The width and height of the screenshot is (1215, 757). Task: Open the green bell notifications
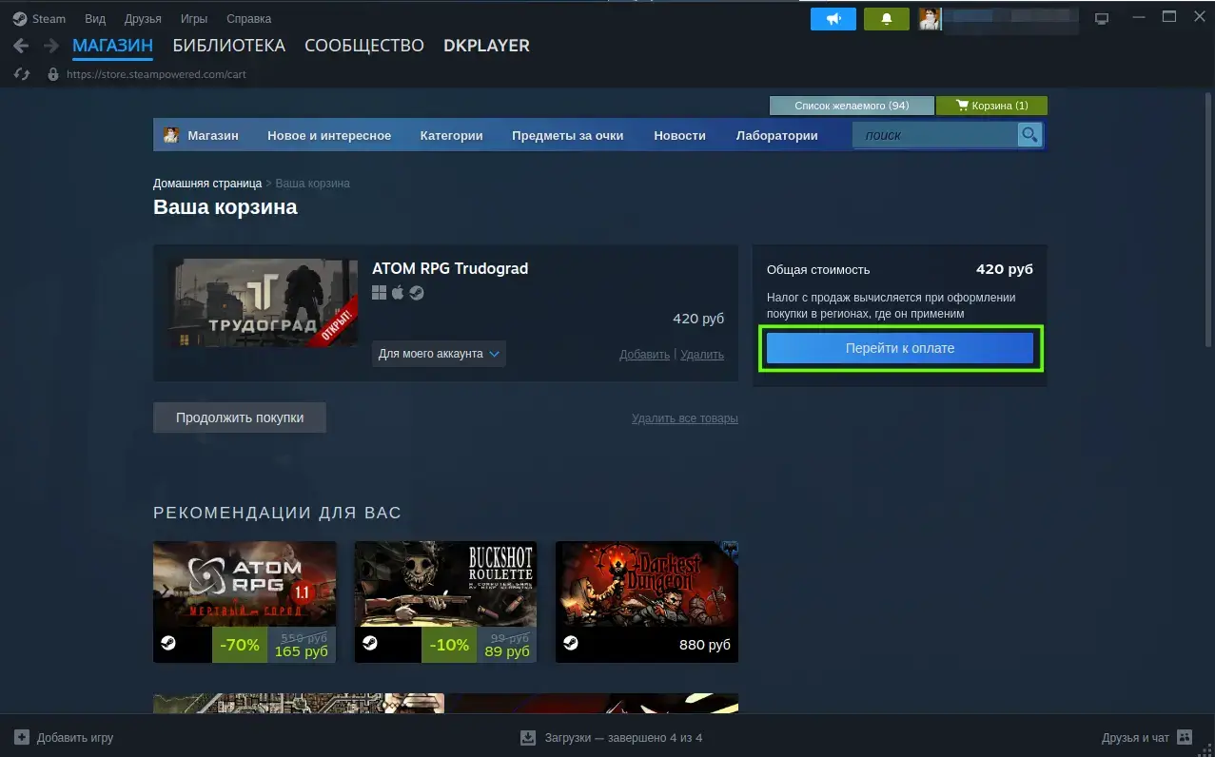(888, 19)
